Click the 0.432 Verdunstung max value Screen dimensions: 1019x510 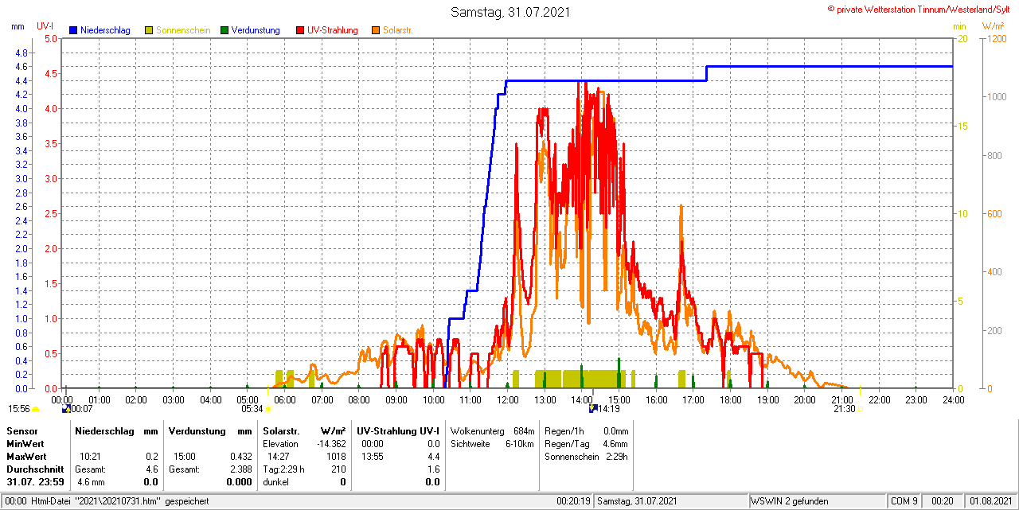click(241, 456)
